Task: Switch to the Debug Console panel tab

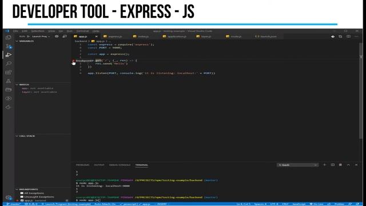Action: click(120, 165)
